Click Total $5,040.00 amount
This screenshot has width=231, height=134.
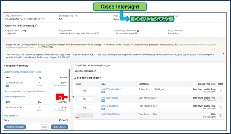point(64,121)
